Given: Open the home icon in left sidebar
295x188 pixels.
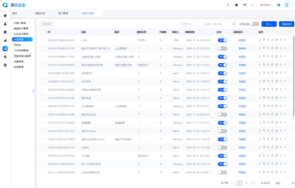Looking at the screenshot, I should pos(5,15).
